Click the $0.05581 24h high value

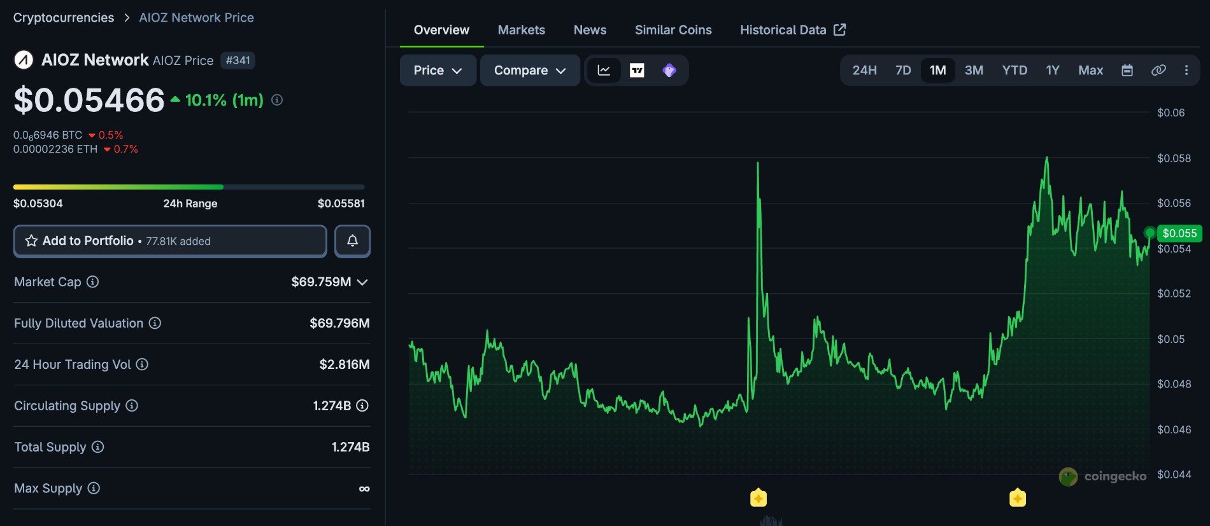pyautogui.click(x=341, y=204)
